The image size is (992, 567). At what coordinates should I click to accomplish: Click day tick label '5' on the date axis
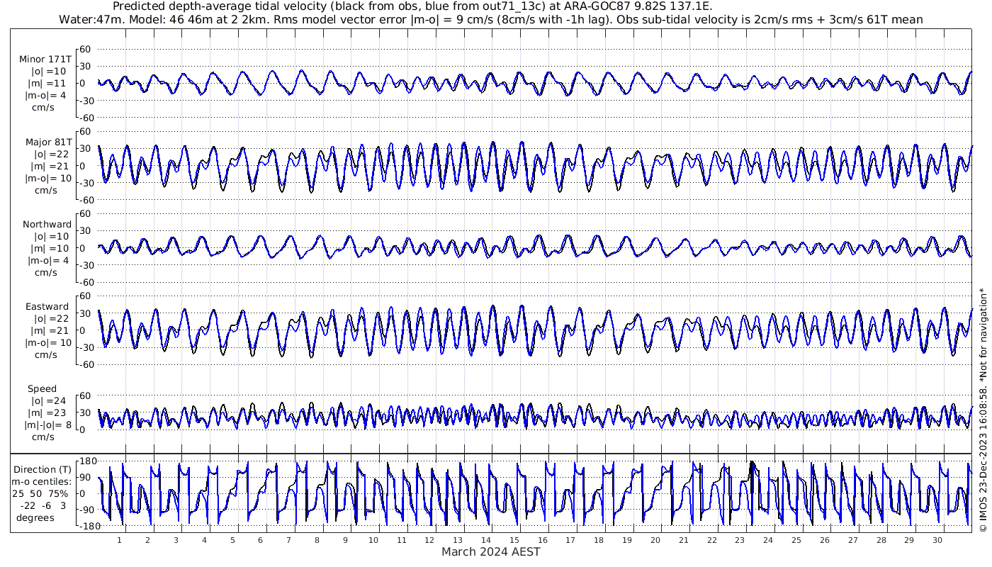pos(232,539)
